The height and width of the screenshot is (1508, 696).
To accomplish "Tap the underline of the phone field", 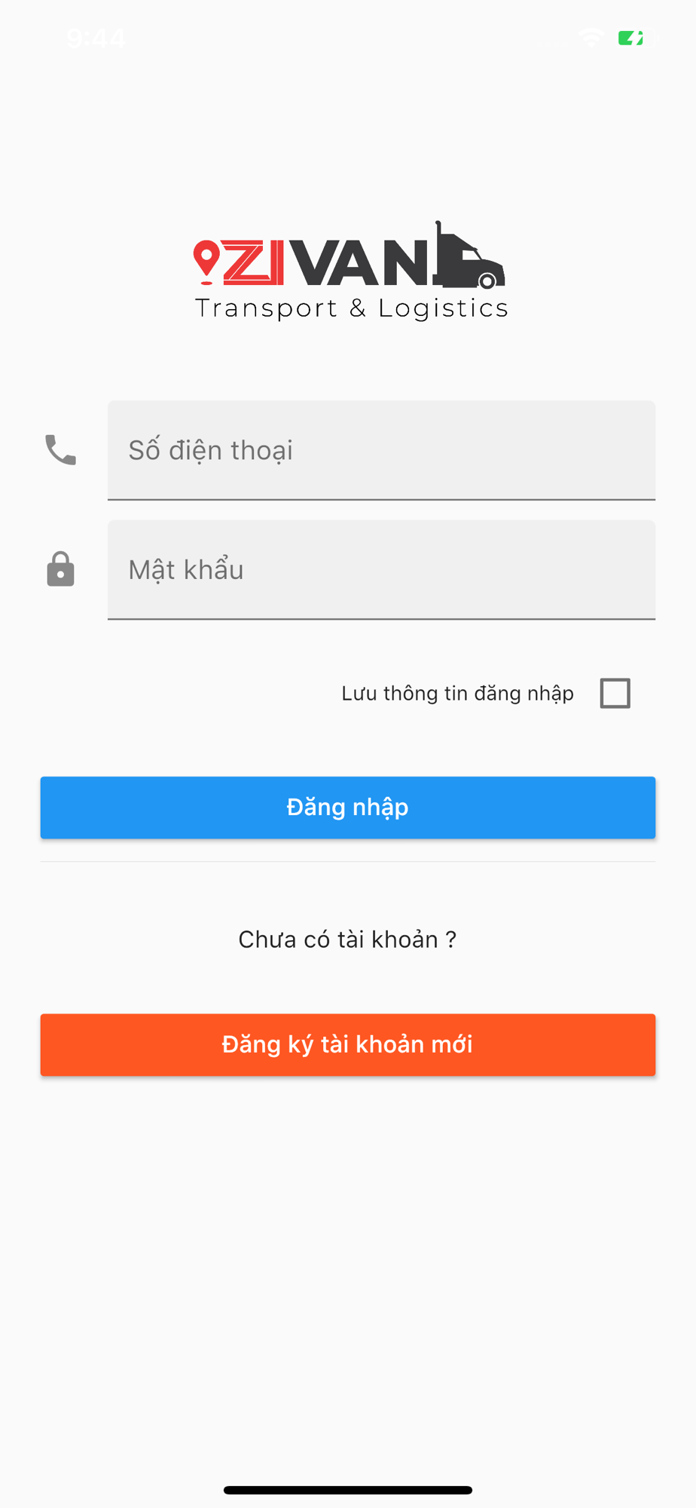I will (x=381, y=499).
